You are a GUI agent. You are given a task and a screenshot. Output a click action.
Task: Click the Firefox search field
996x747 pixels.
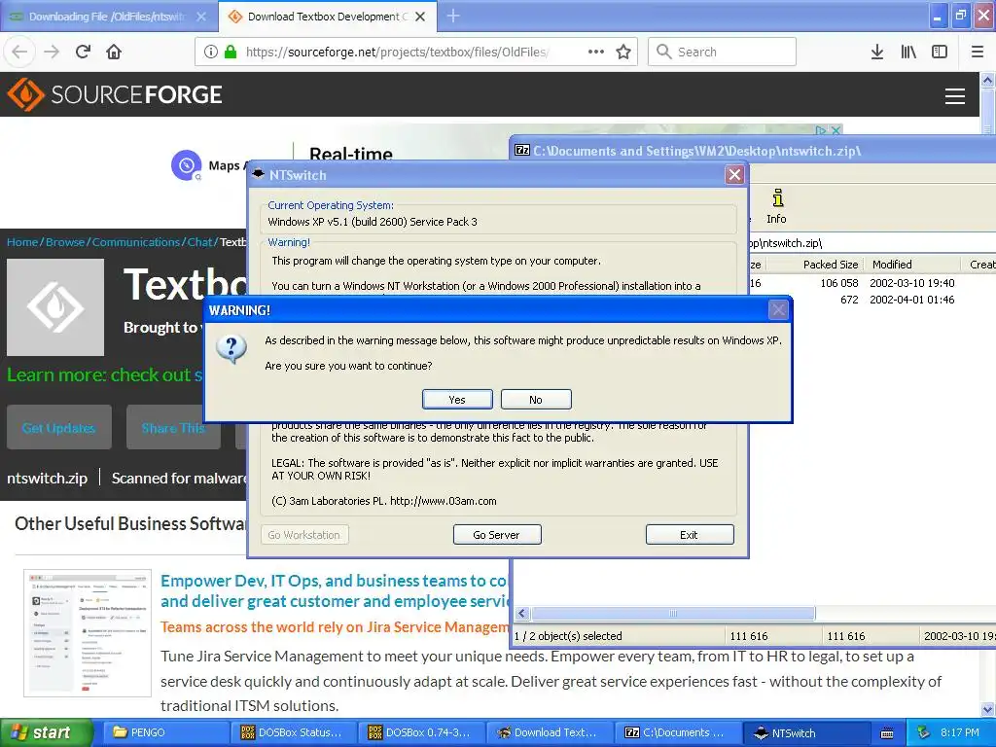click(x=723, y=52)
